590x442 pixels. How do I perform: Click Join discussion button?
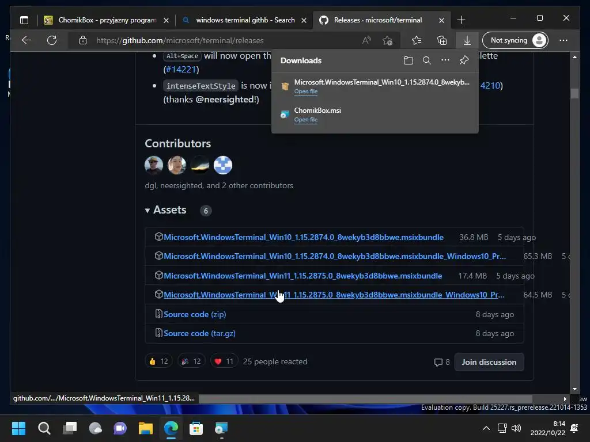pyautogui.click(x=489, y=362)
